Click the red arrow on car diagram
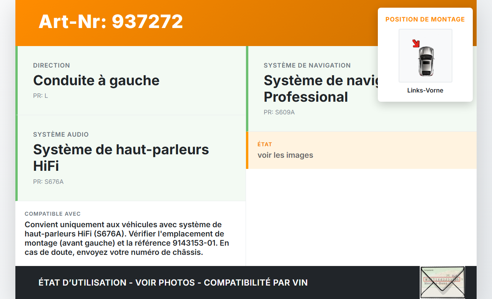The width and height of the screenshot is (492, 299). pos(416,44)
